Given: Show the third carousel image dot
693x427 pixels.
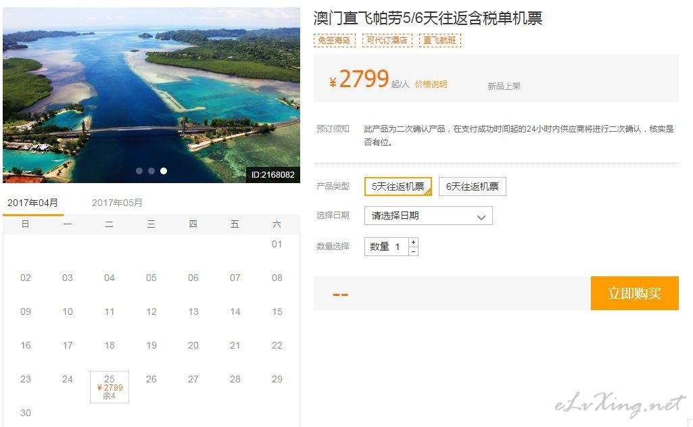Looking at the screenshot, I should (x=164, y=171).
